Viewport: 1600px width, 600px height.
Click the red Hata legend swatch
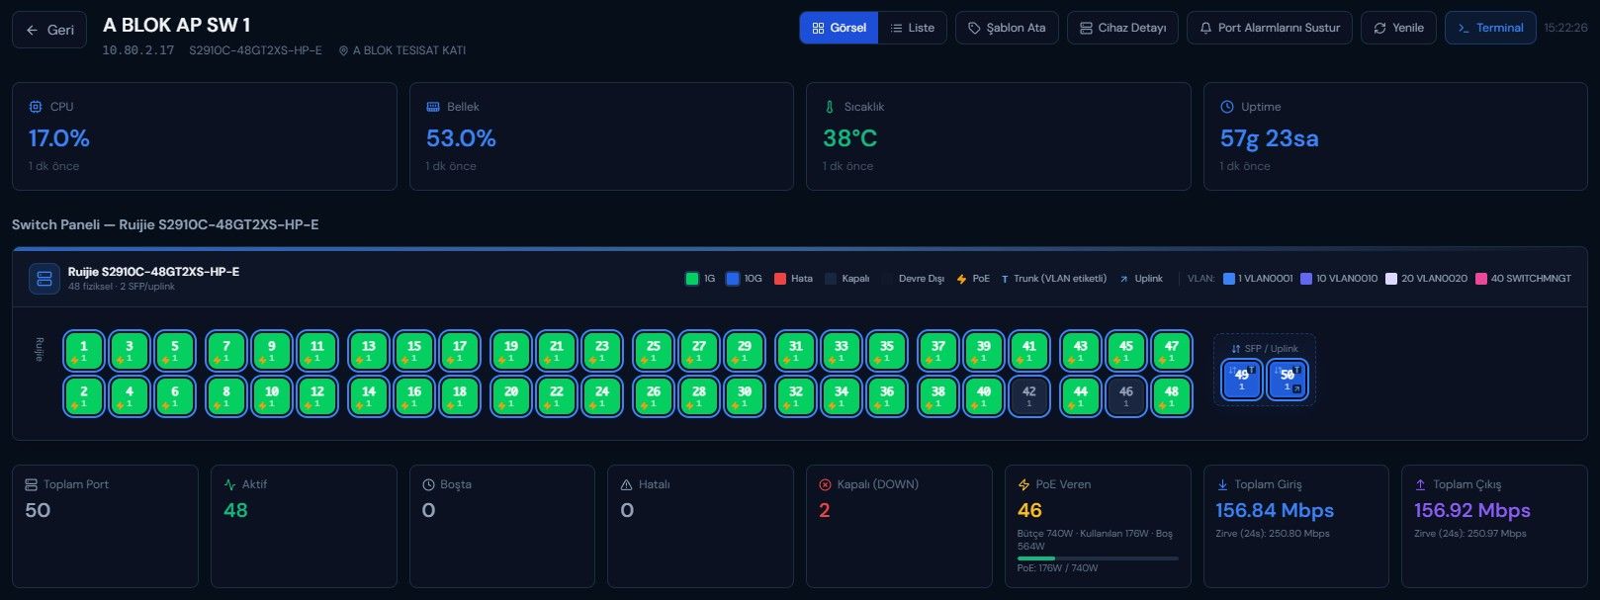pos(780,279)
